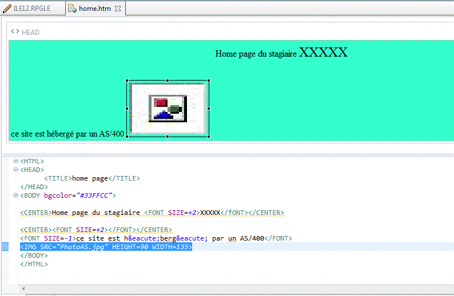Viewport: 454px width, 296px height.
Task: Click the 'Home page du stagiaire' heading text
Action: 256,54
